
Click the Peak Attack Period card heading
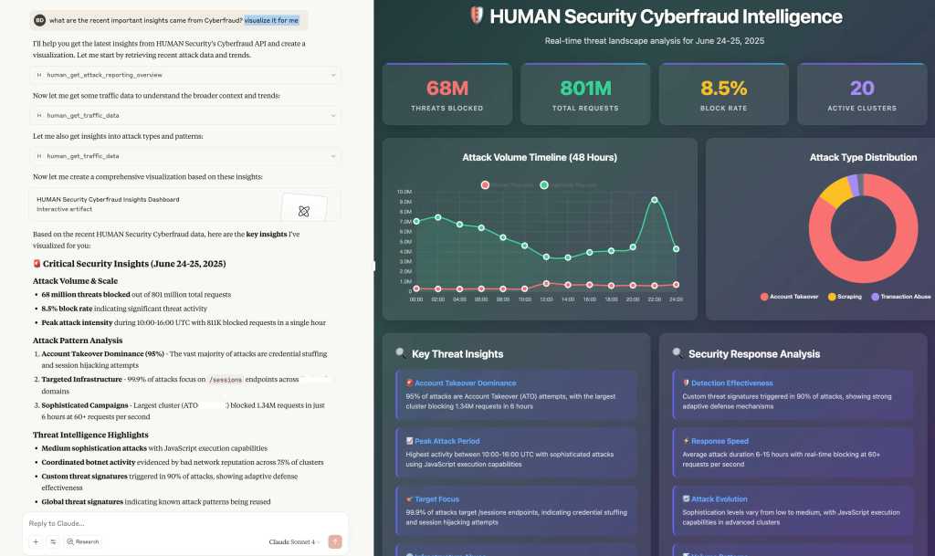[447, 441]
